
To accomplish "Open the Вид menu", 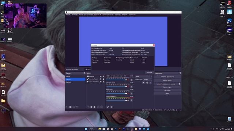I will click(x=81, y=15).
